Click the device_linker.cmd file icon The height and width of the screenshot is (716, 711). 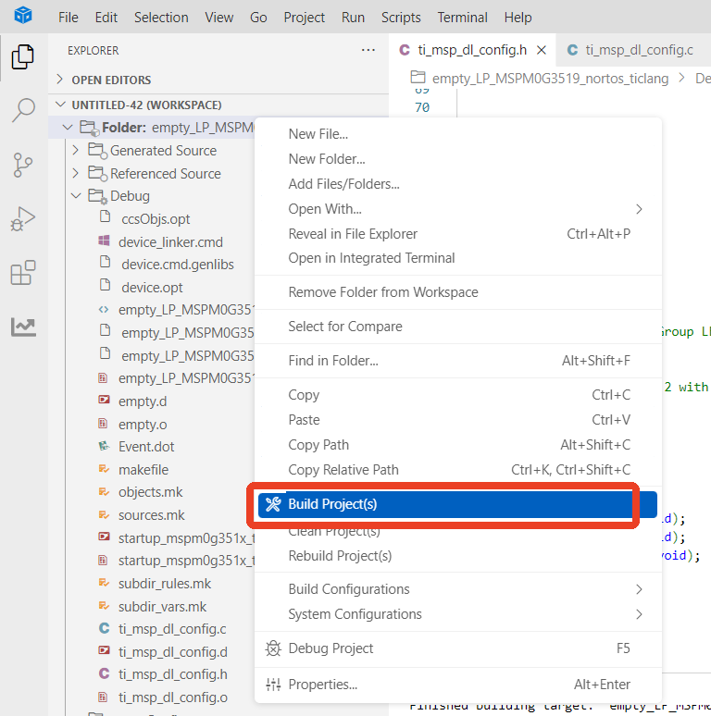point(105,241)
